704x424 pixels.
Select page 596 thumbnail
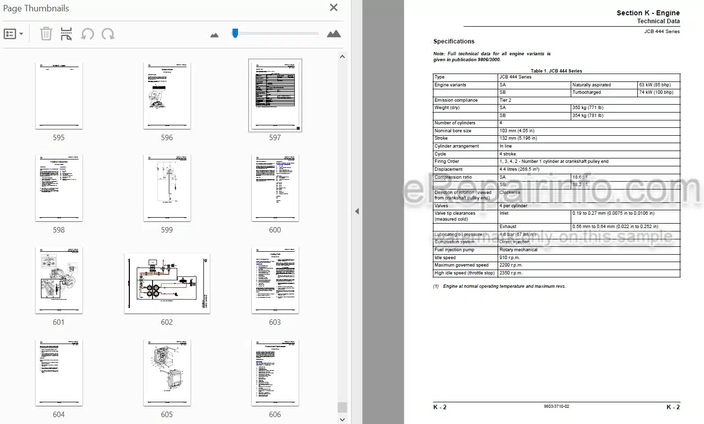click(x=167, y=96)
